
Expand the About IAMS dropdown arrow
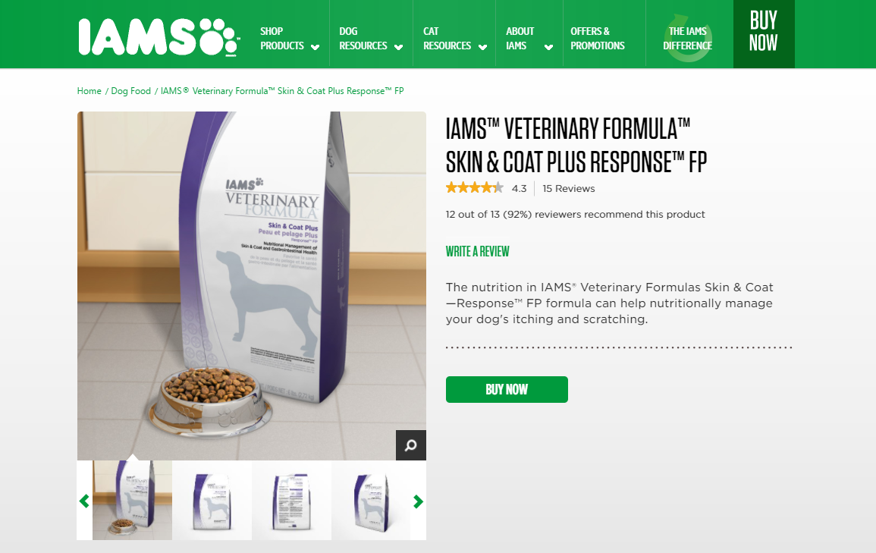[x=548, y=47]
